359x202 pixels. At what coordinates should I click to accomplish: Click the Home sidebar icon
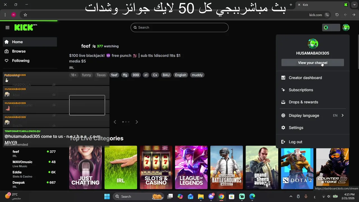point(7,42)
